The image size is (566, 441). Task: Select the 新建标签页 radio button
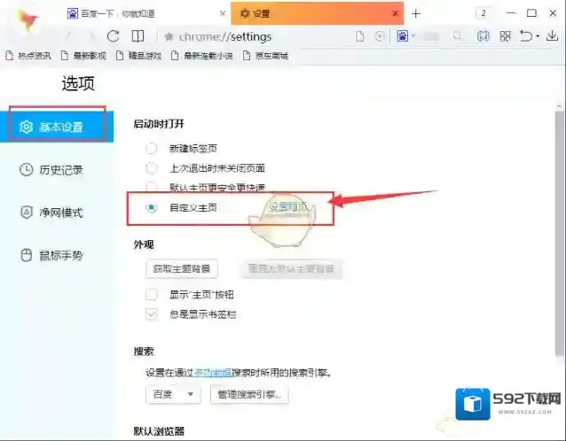tap(152, 148)
